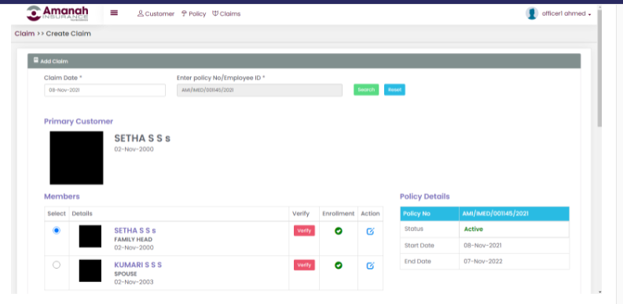623x304 pixels.
Task: Click the policy No/Employee ID input
Action: pos(259,90)
